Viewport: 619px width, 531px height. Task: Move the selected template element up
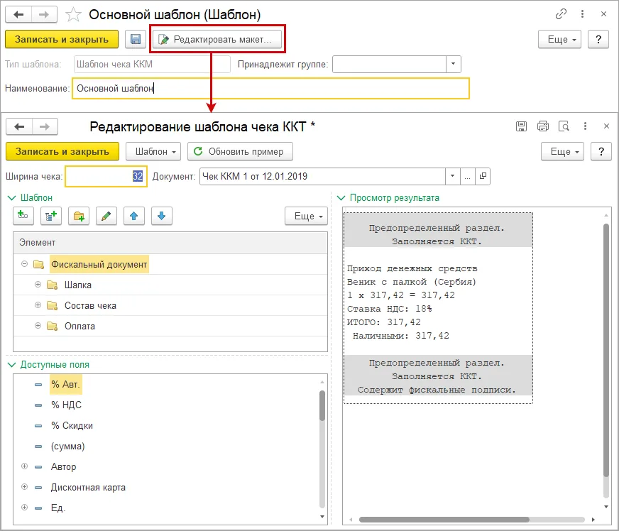[x=134, y=216]
